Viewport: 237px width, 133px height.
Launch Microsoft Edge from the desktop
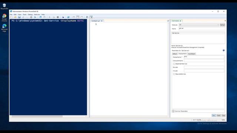tap(4, 28)
